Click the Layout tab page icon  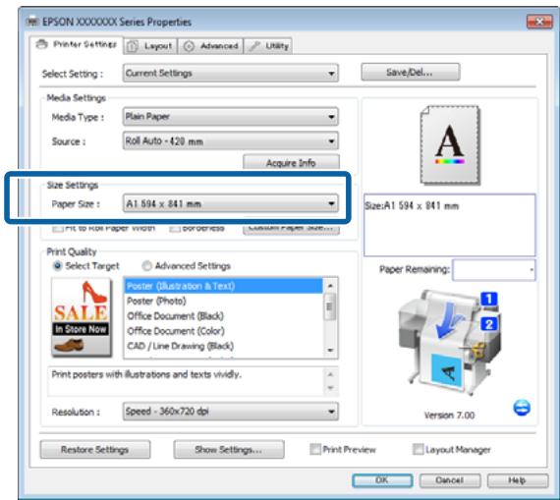(133, 46)
